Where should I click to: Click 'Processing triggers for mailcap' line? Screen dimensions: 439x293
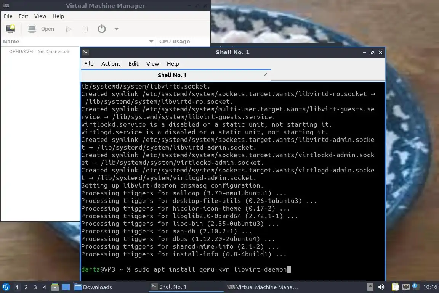(184, 193)
